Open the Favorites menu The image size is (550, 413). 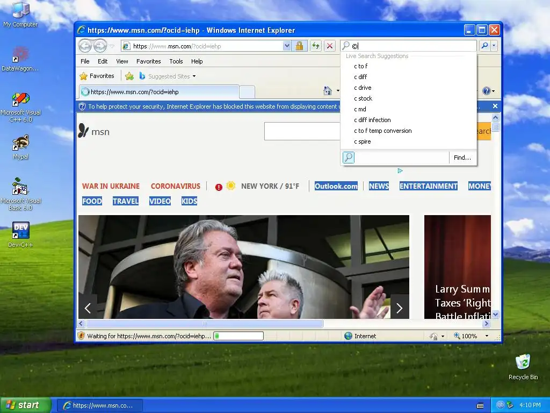(x=148, y=61)
